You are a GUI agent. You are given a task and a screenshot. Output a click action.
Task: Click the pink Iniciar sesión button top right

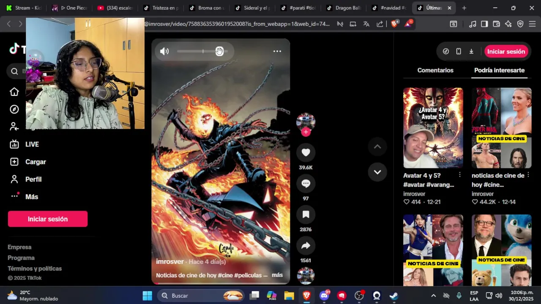pyautogui.click(x=506, y=52)
